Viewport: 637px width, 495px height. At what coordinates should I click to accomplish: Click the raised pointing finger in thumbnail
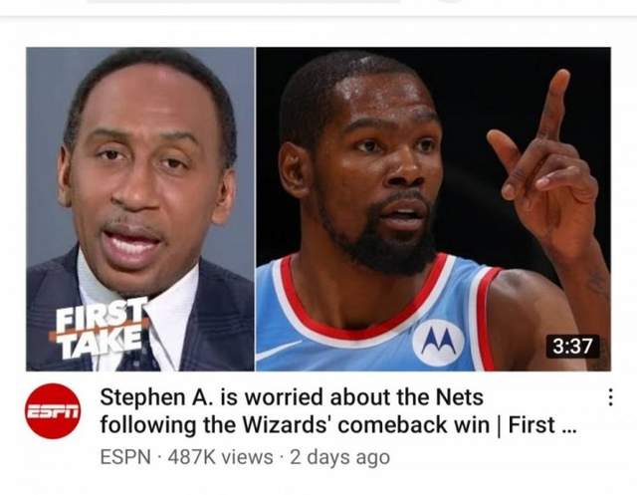[553, 107]
